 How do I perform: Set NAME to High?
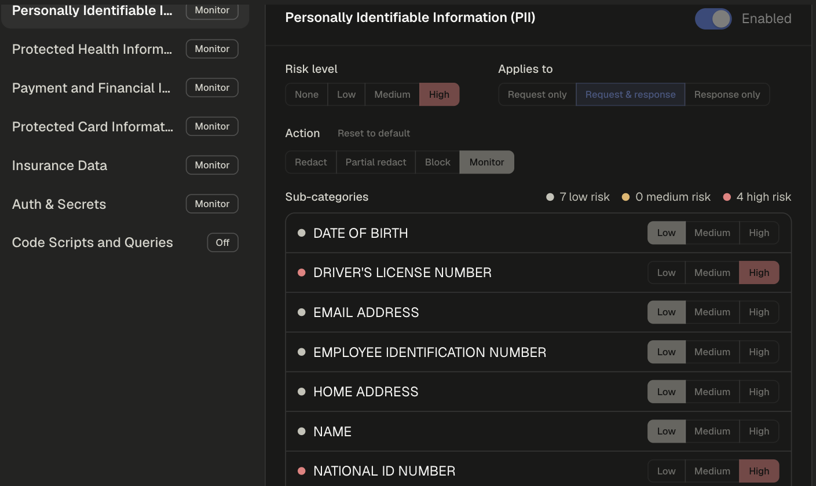pos(759,431)
